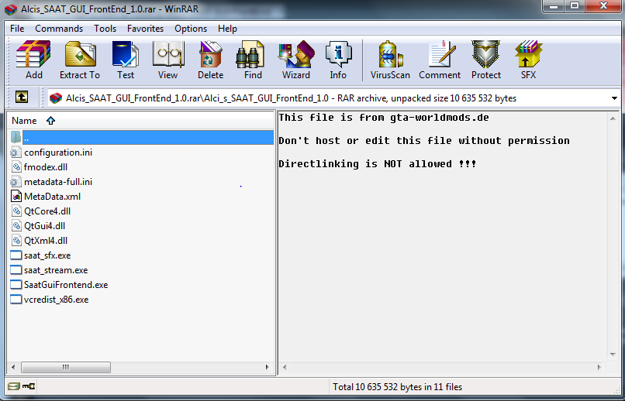
Task: Click comment pane scroll down arrow
Action: click(613, 355)
